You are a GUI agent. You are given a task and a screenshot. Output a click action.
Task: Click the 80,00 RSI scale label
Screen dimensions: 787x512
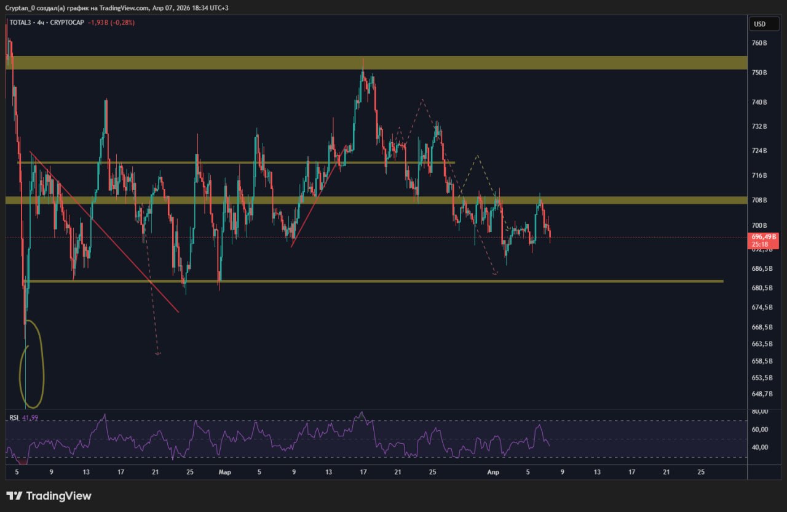pos(759,411)
